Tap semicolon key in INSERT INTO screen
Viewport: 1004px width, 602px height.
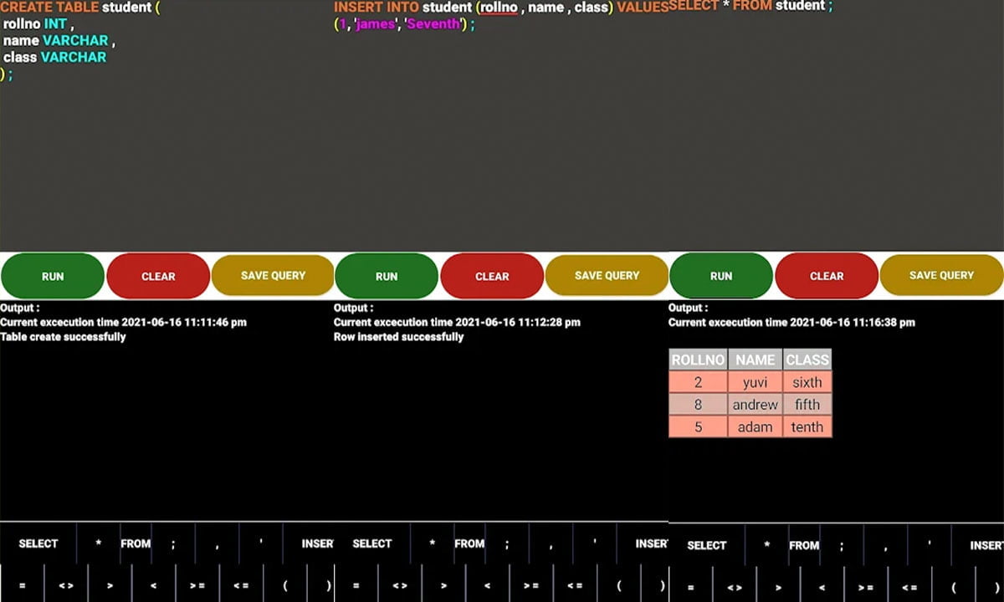pyautogui.click(x=507, y=543)
